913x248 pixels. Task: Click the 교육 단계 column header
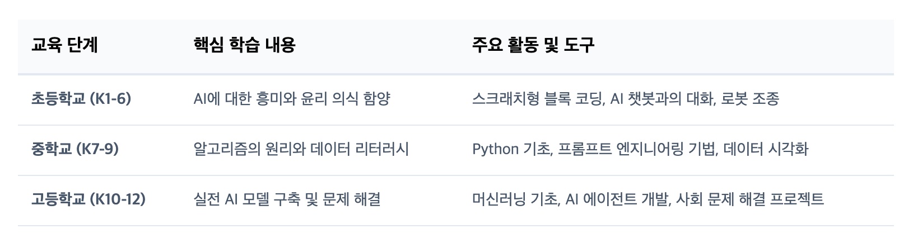pyautogui.click(x=64, y=45)
